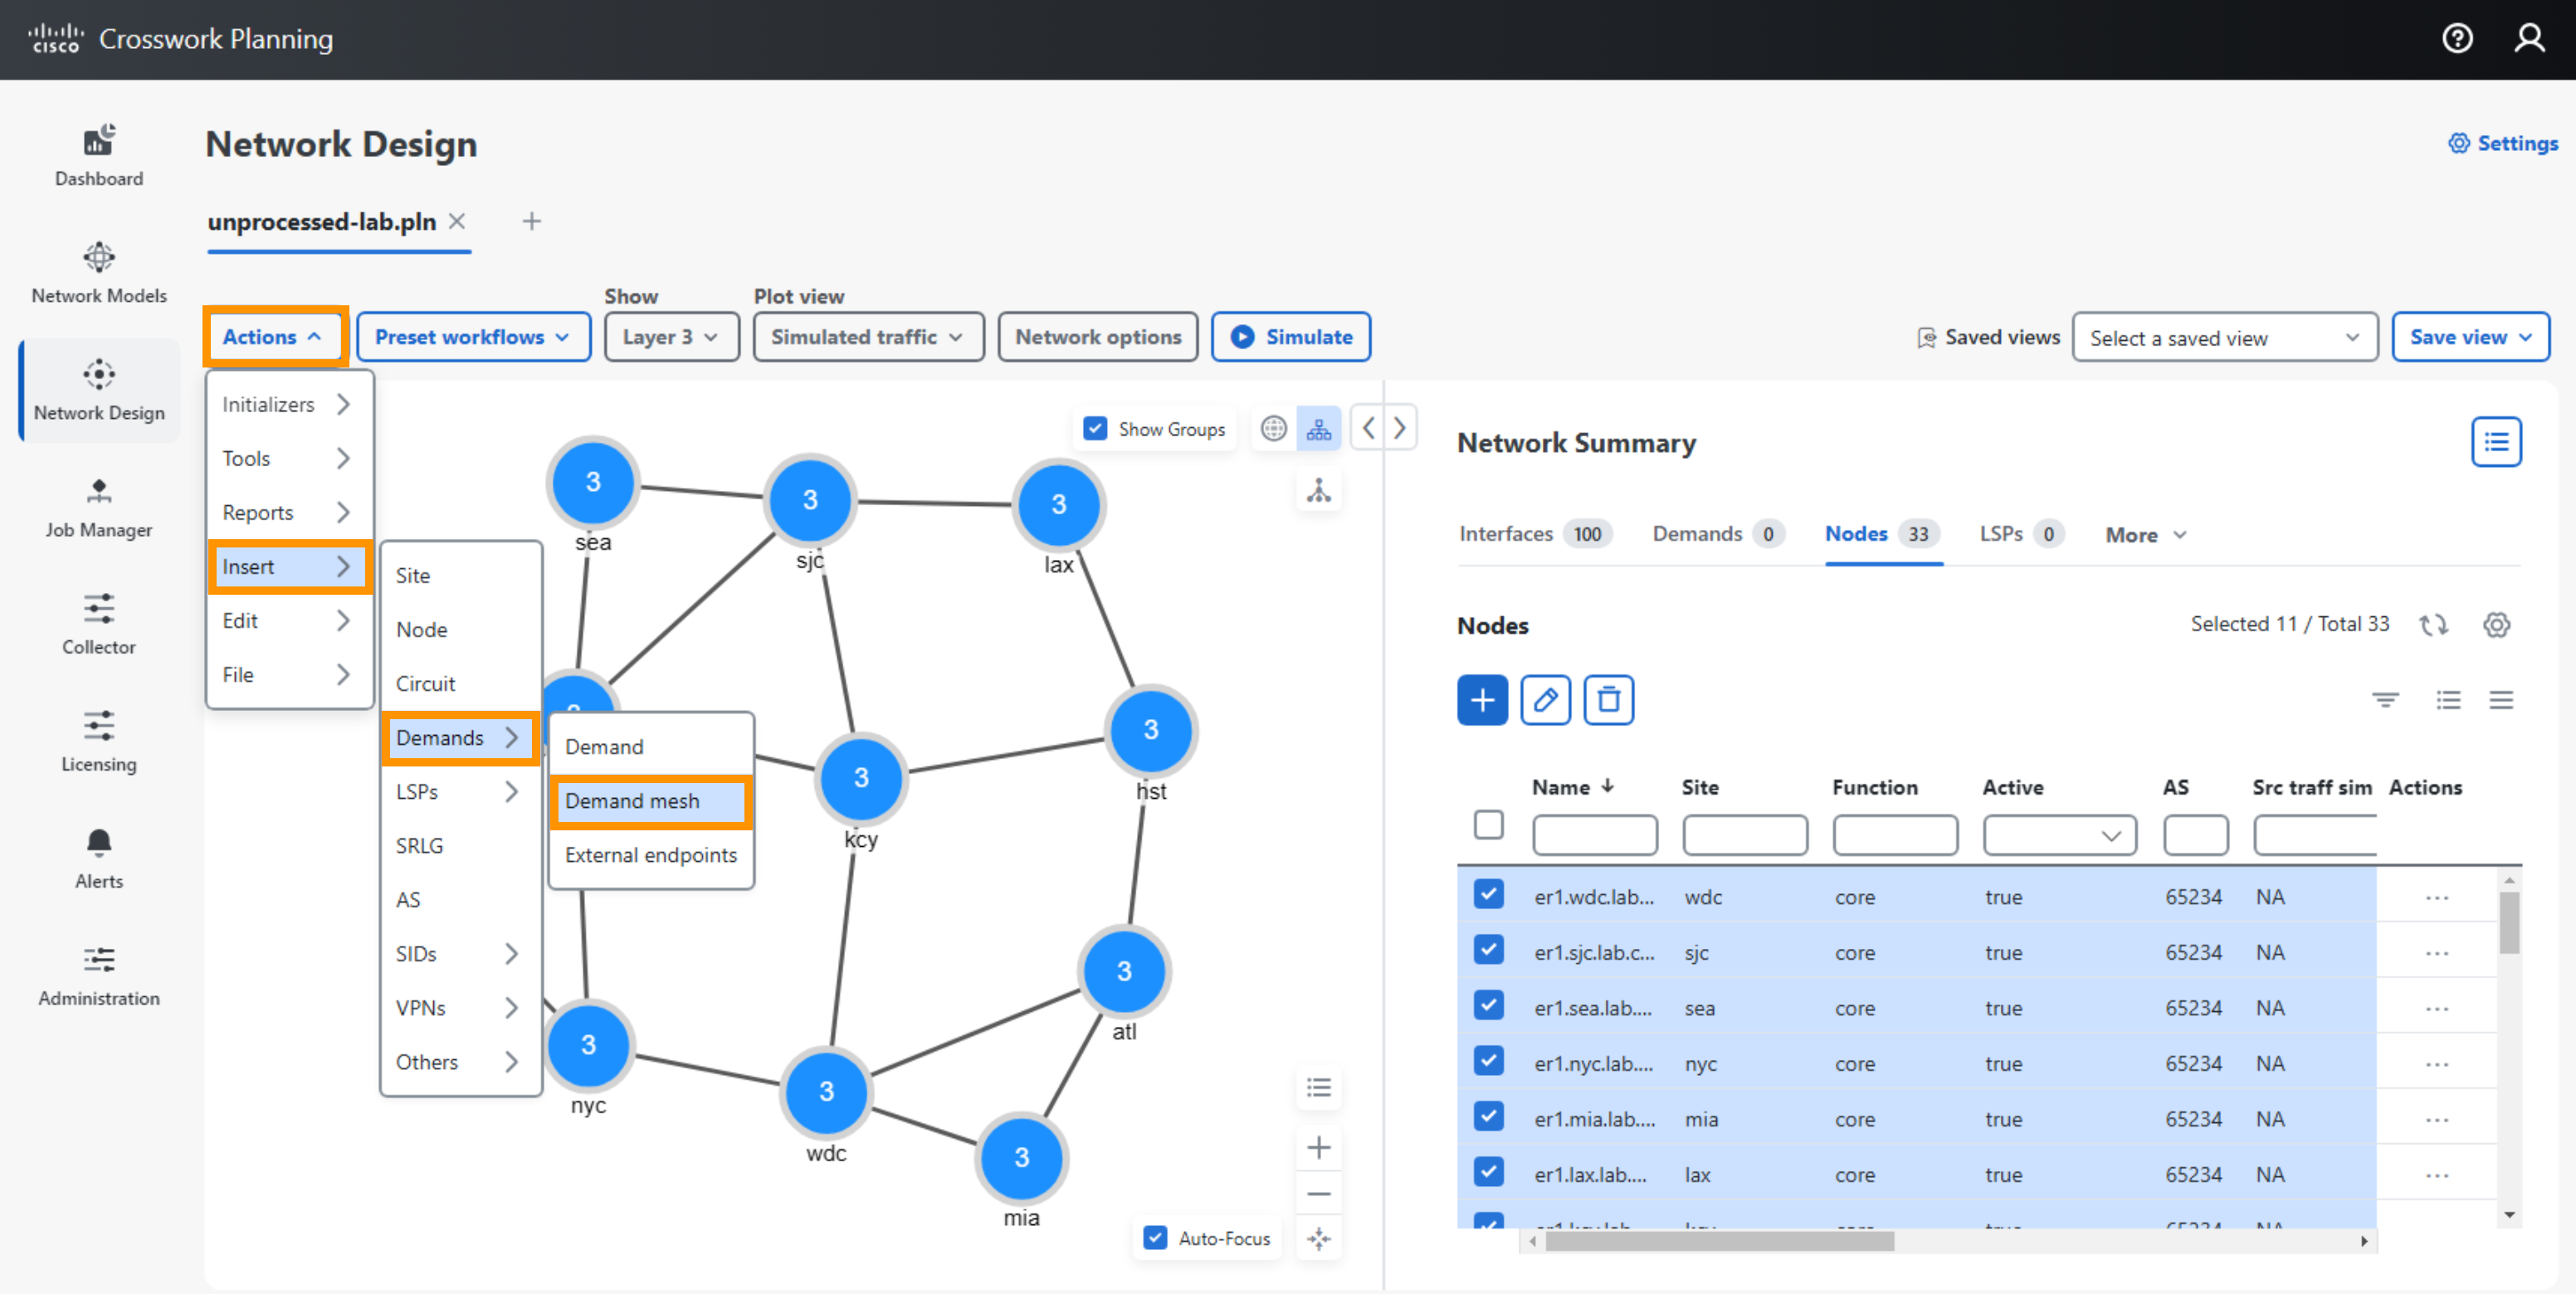
Task: Uncheck the er1.nyc.lab row checkbox
Action: (1488, 1059)
